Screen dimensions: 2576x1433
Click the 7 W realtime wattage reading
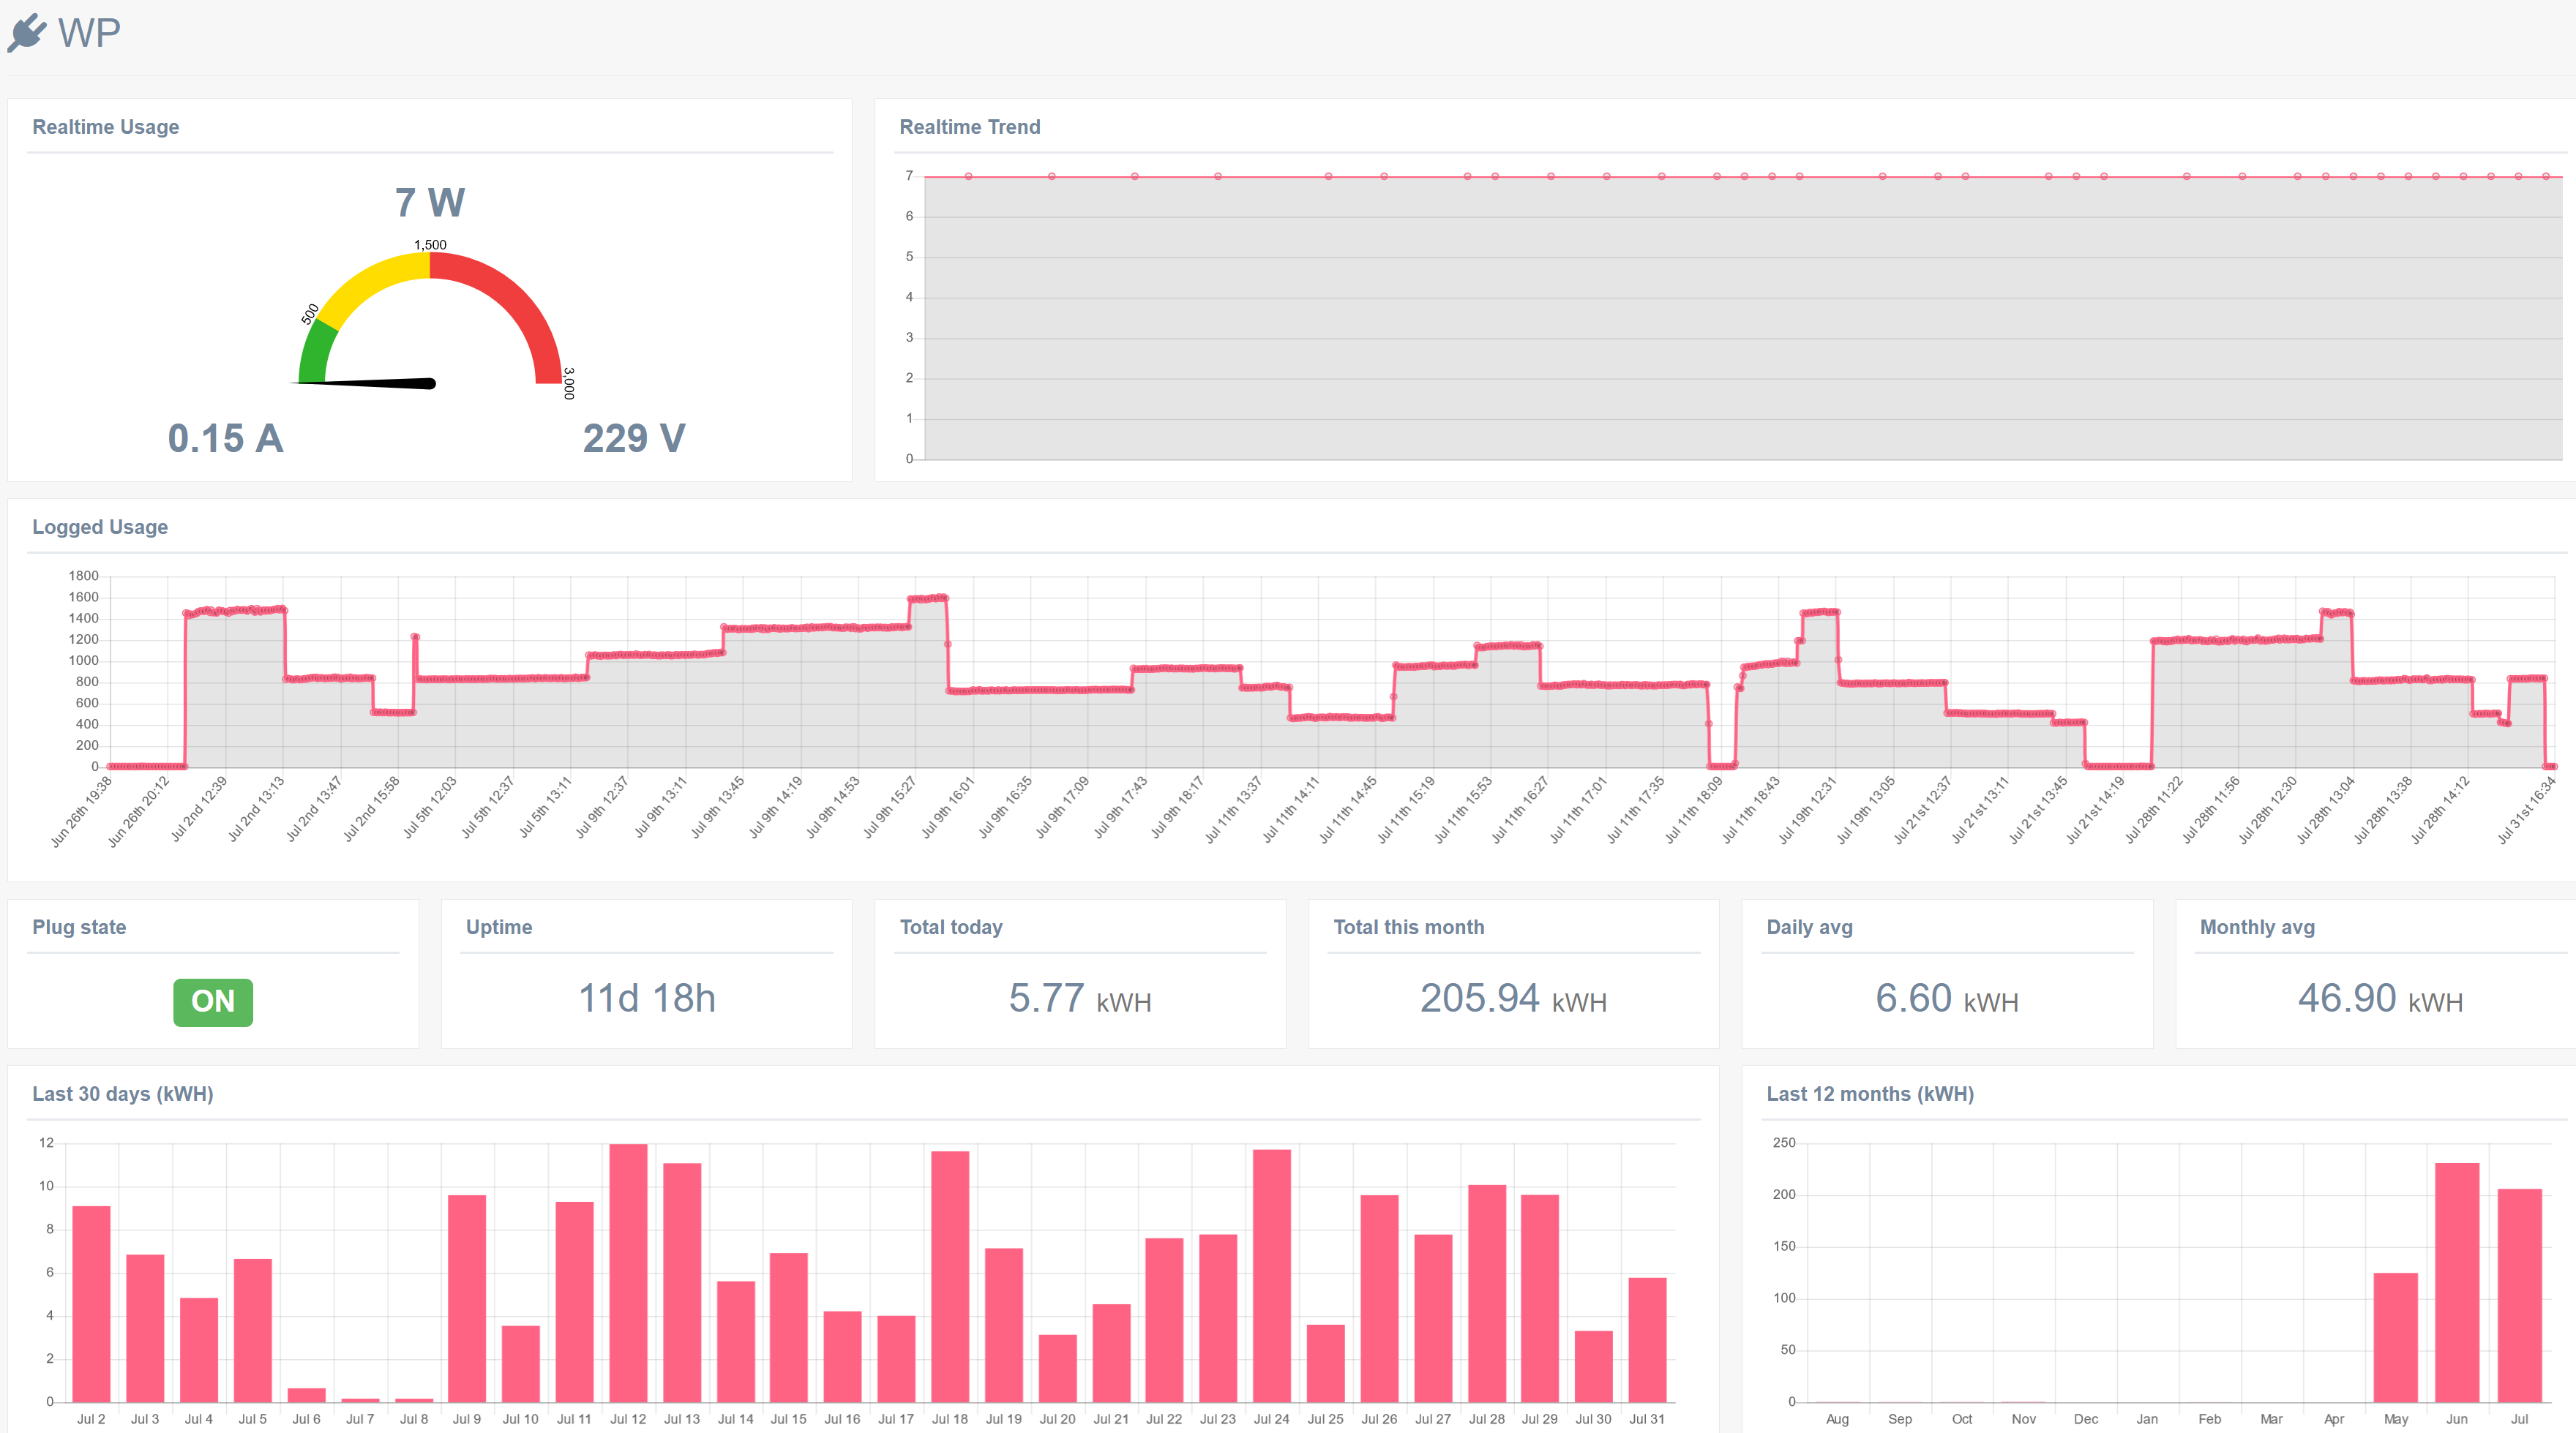[x=430, y=203]
